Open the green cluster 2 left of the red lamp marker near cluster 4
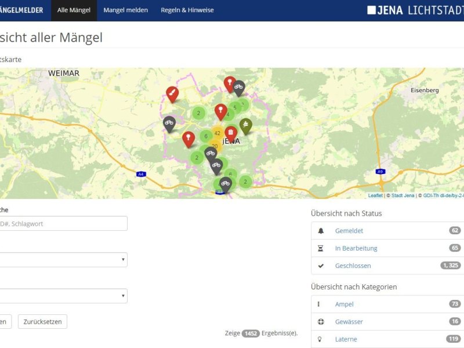Image resolution: width=464 pixels, height=348 pixels. (x=198, y=113)
